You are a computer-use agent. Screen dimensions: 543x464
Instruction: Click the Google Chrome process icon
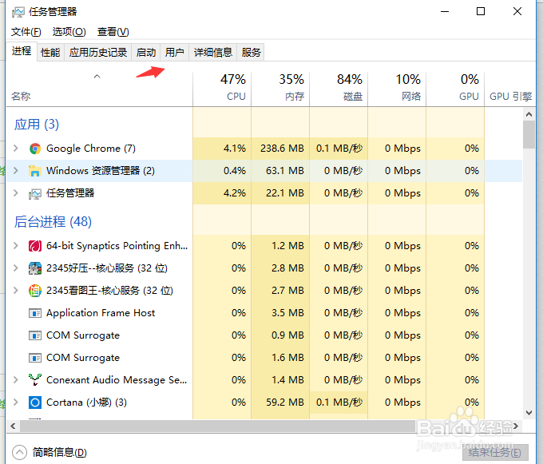[x=35, y=149]
